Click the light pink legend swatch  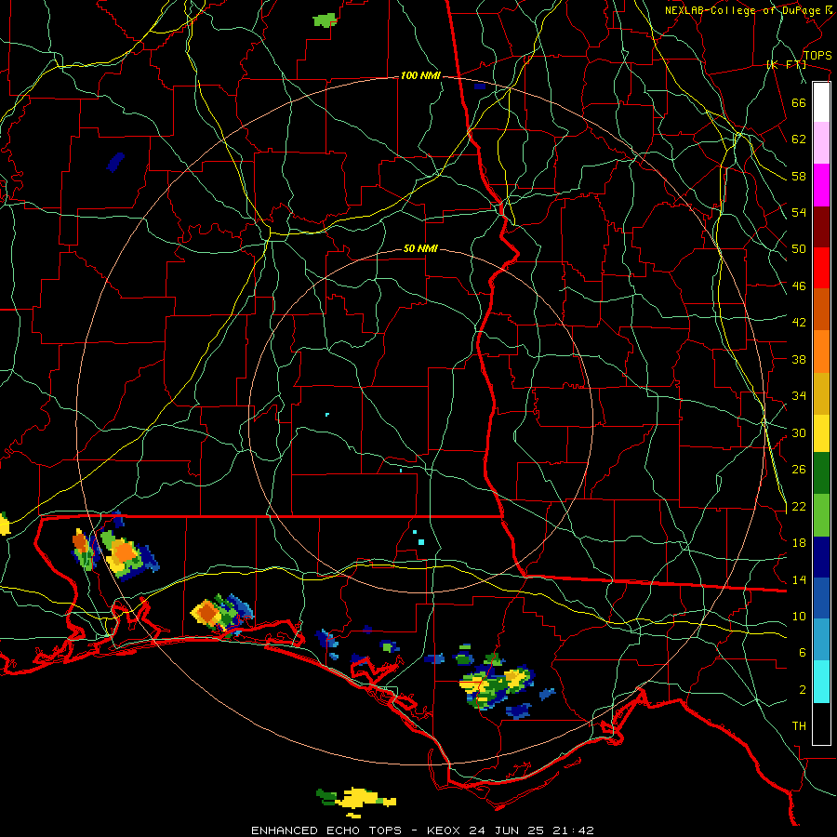[821, 142]
